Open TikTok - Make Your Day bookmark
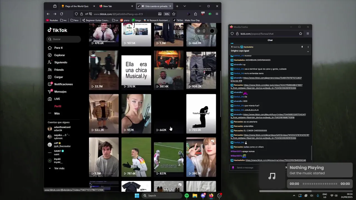Viewport: 356px width, 200px height. tap(186, 20)
